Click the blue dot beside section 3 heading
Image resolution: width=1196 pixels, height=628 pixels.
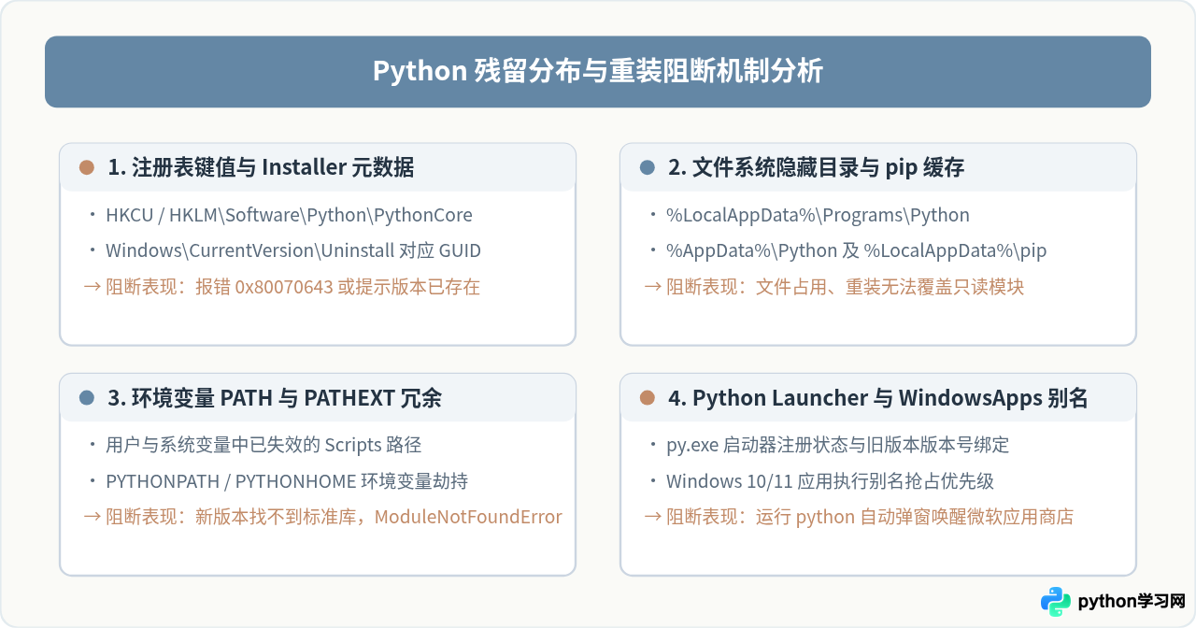point(87,397)
